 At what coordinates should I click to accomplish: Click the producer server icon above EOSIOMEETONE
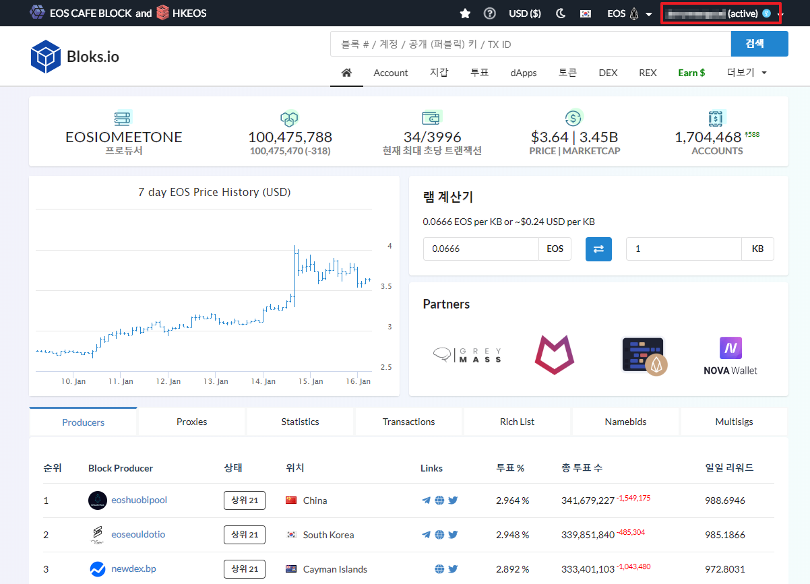(x=123, y=119)
